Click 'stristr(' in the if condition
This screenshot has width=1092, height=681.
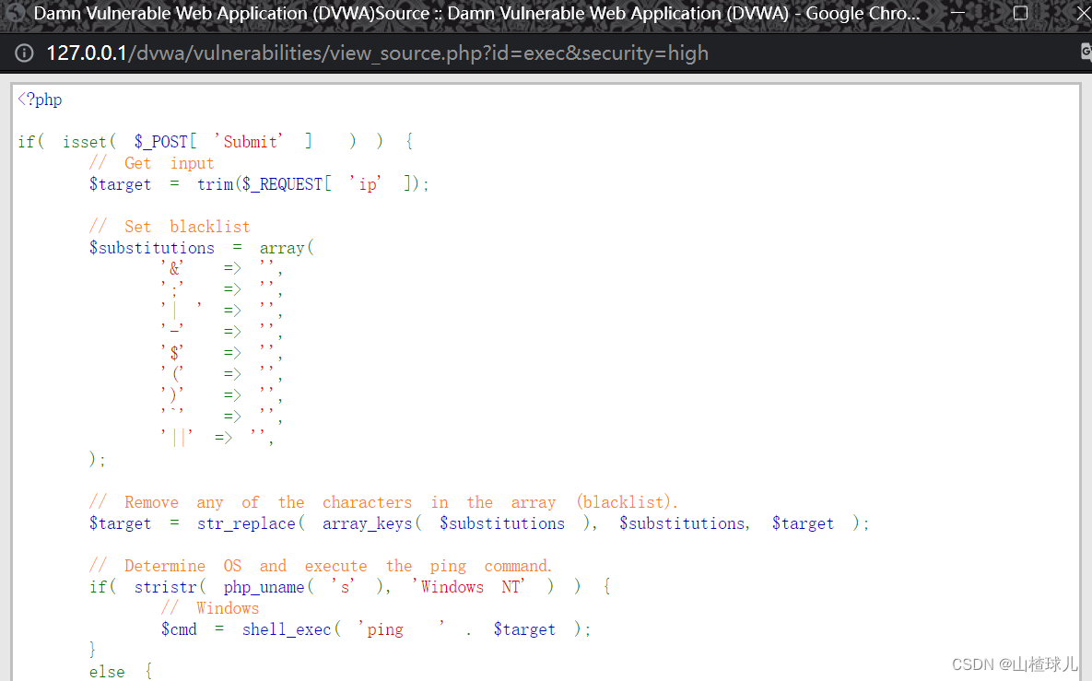pos(170,587)
